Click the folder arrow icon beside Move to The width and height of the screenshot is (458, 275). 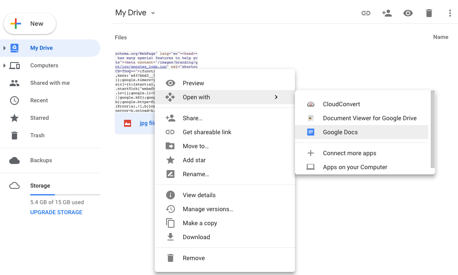coord(170,146)
